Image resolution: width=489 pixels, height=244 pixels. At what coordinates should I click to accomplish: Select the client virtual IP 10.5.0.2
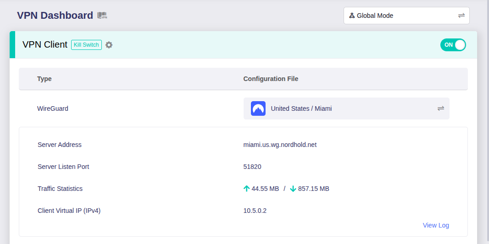pos(255,211)
